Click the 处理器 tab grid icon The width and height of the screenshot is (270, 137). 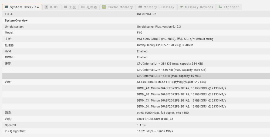pos(83,7)
